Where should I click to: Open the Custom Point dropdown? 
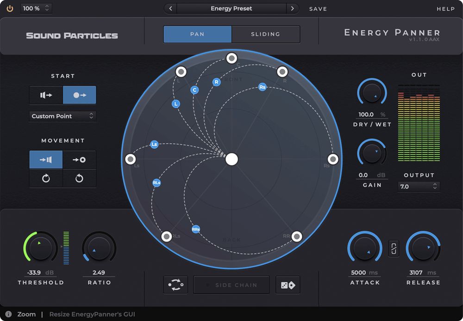point(63,116)
